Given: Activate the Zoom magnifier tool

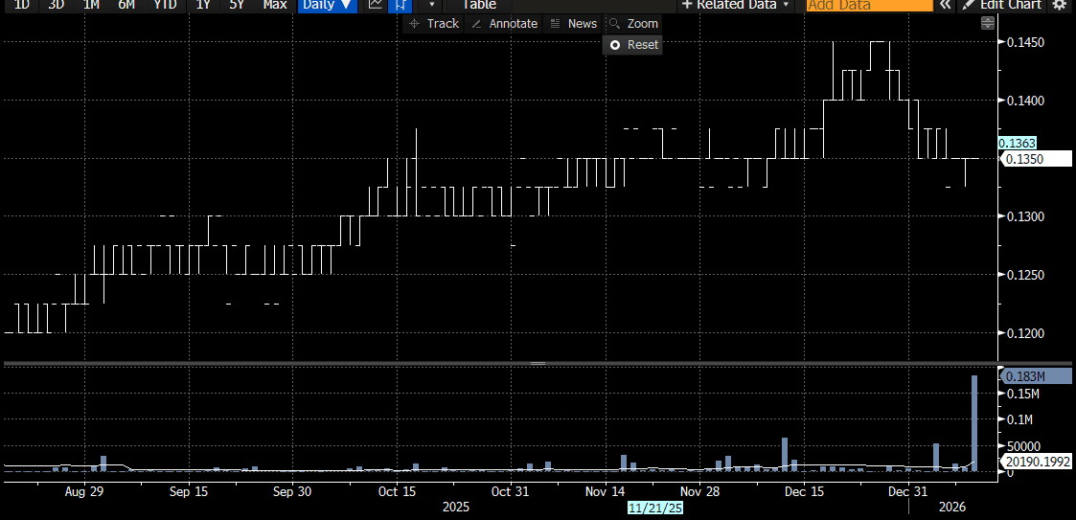Looking at the screenshot, I should 633,23.
